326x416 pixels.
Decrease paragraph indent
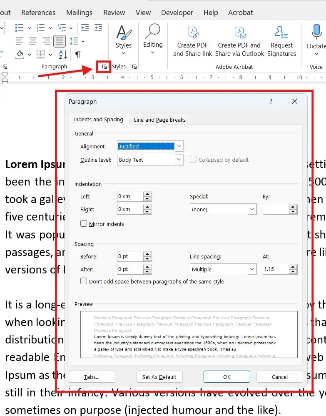point(85,28)
